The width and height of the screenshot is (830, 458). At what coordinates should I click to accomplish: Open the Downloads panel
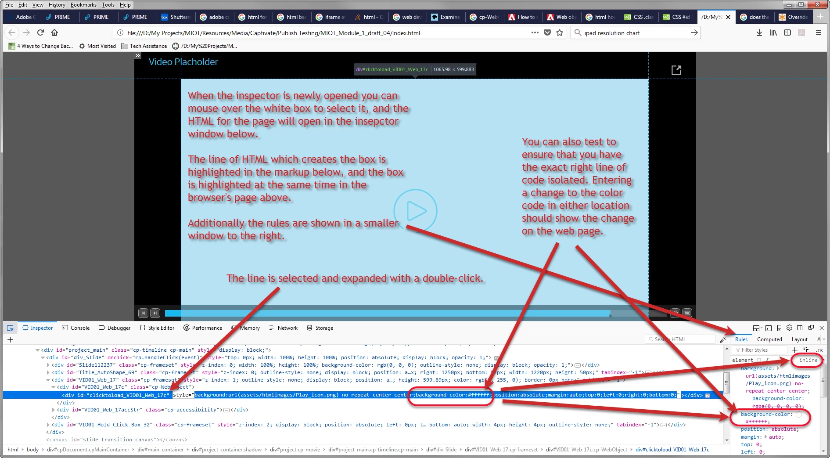click(x=759, y=32)
